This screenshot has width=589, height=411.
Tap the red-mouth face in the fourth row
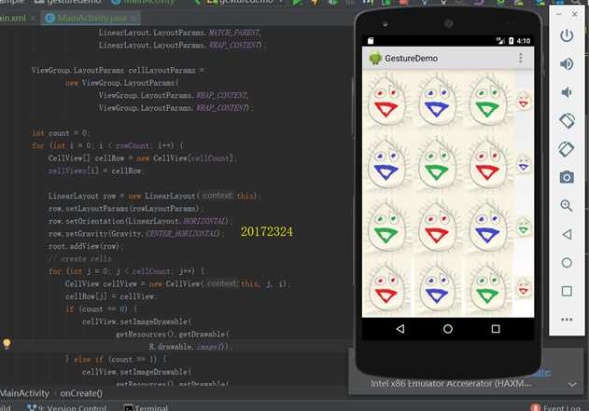pyautogui.click(x=386, y=289)
